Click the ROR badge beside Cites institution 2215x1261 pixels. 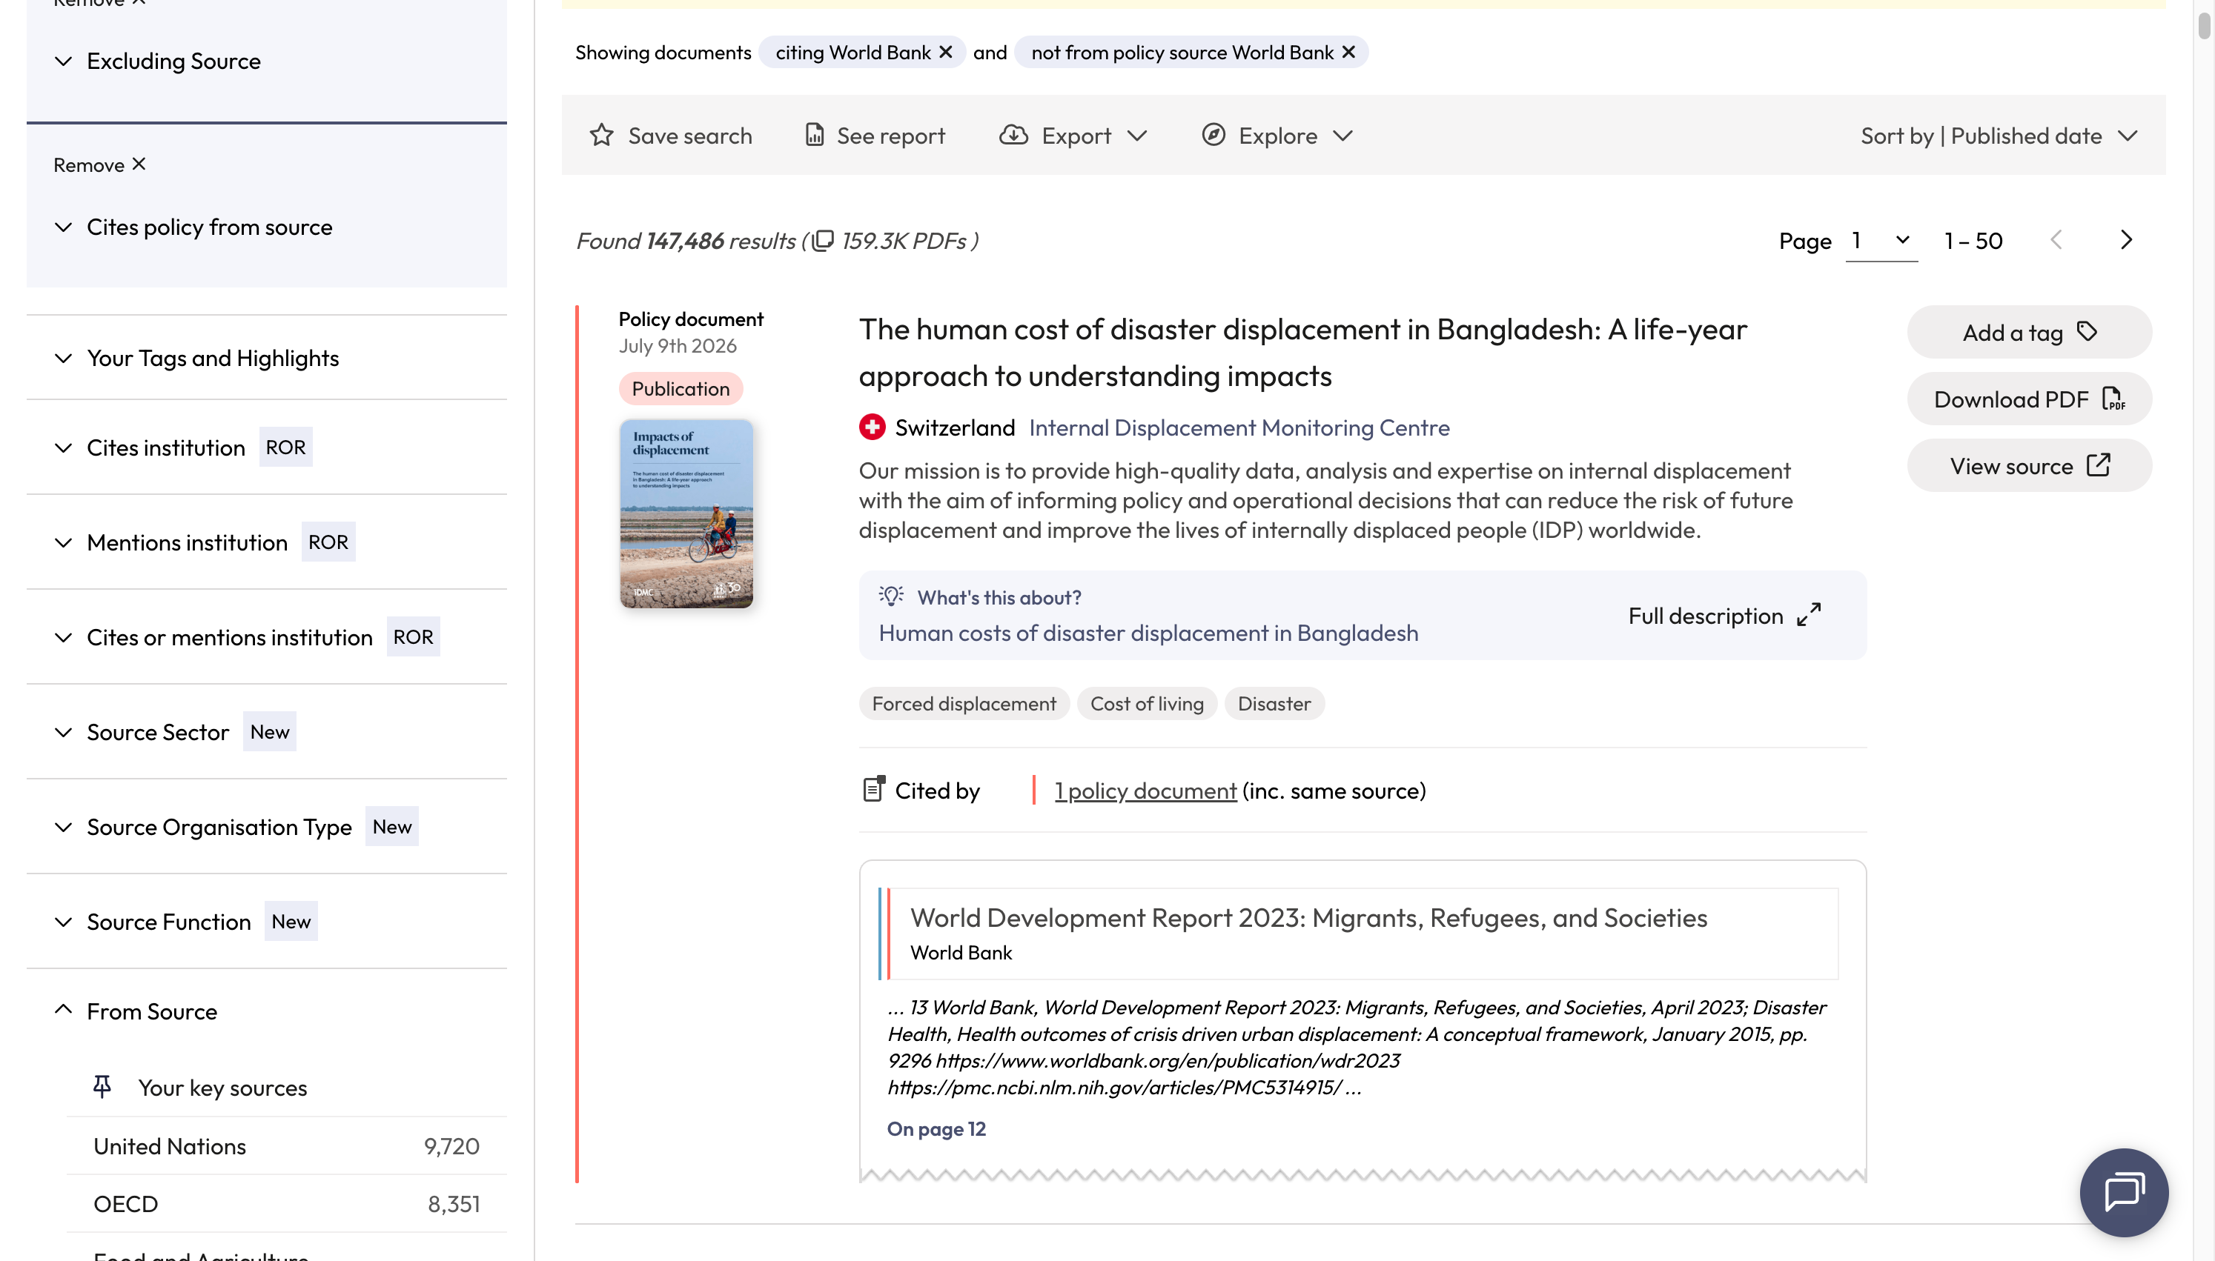pos(286,447)
